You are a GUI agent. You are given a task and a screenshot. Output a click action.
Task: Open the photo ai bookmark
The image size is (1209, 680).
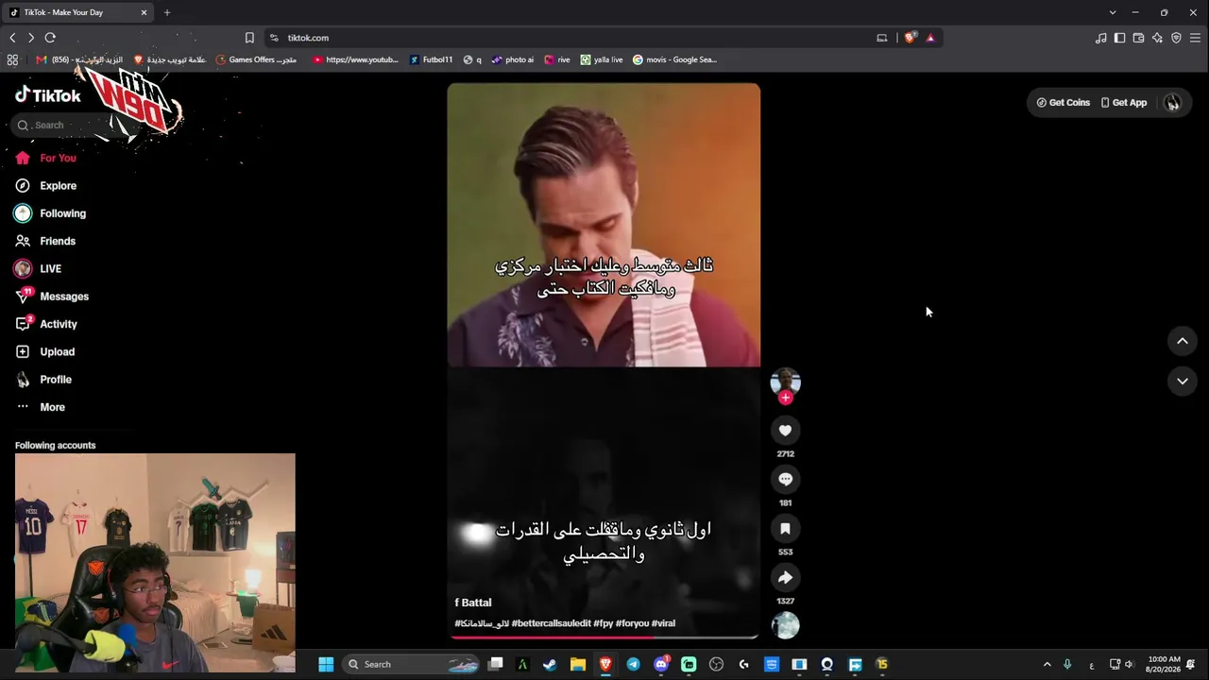[x=513, y=59]
